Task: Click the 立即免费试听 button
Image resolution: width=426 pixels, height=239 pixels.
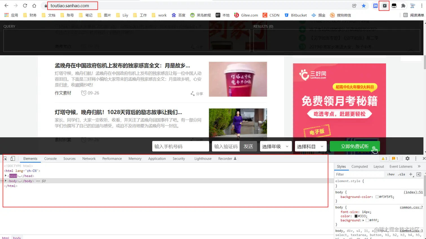Action: click(x=355, y=146)
